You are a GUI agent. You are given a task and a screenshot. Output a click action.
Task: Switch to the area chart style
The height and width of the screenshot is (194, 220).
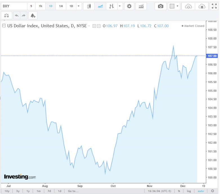(x=100, y=6)
